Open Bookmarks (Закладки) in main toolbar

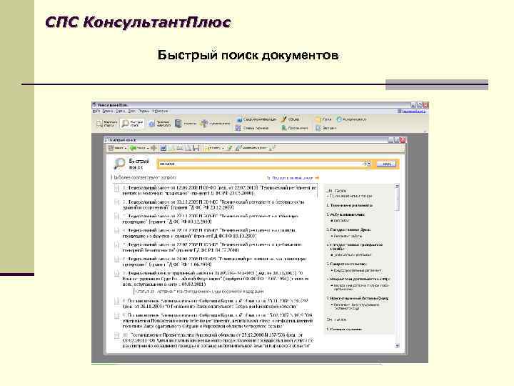pos(326,128)
